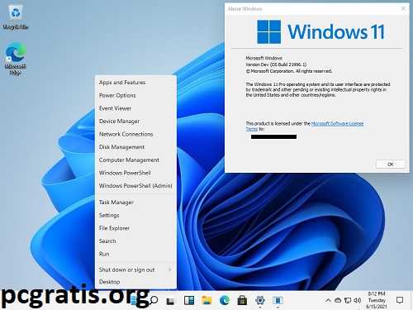
Task: Click OK in About Windows dialog
Action: coord(391,165)
